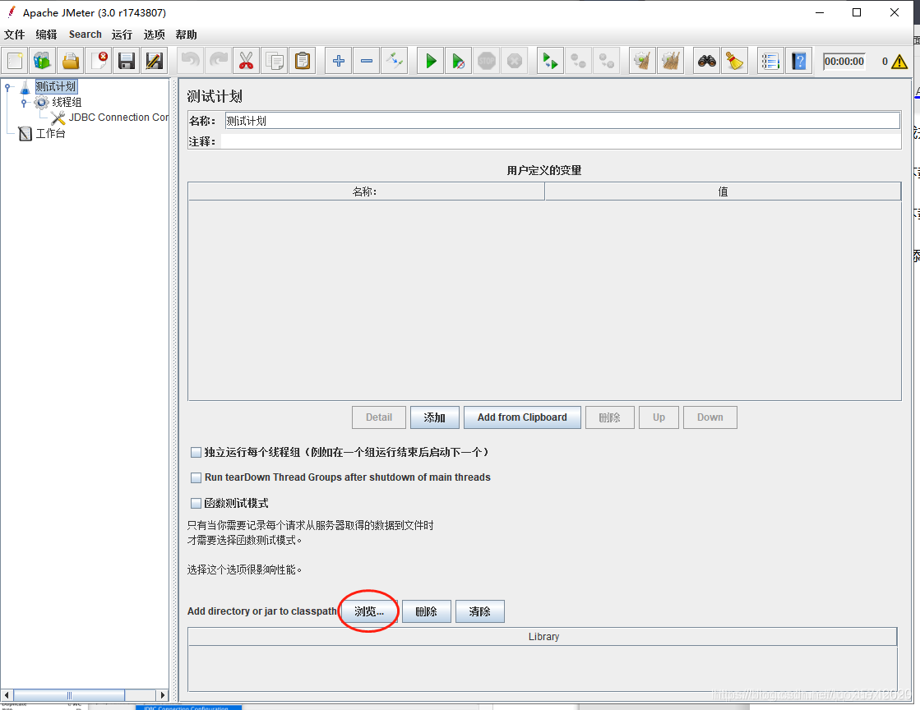
Task: Save the test plan with floppy icon
Action: 126,61
